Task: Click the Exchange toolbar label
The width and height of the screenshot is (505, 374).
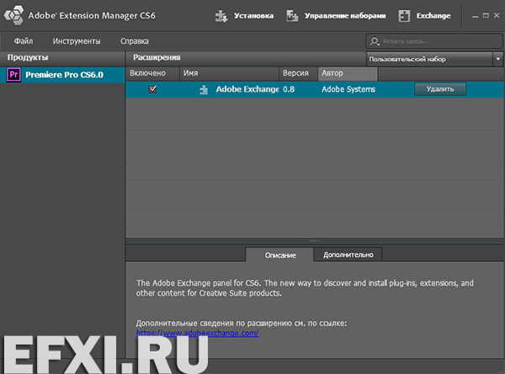Action: point(433,16)
